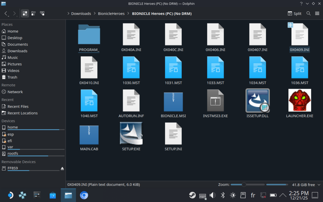The height and width of the screenshot is (202, 323).
Task: Open the hamburger menu in Dolphin
Action: (317, 14)
